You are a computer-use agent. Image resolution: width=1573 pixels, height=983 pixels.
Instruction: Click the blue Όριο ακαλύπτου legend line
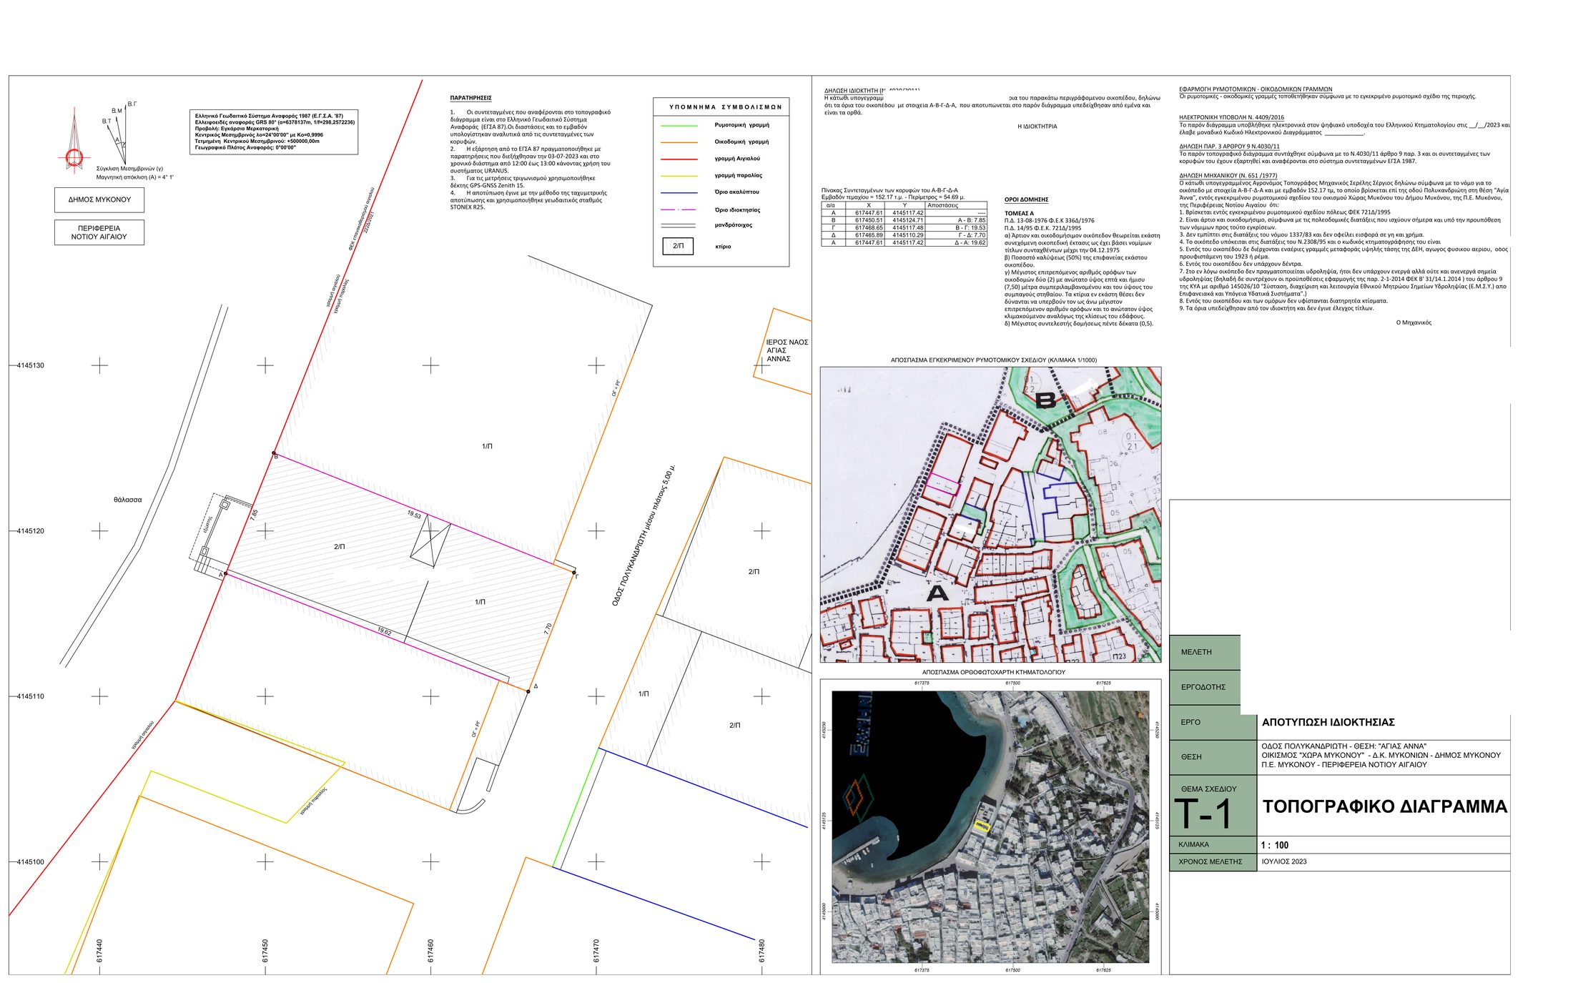679,193
